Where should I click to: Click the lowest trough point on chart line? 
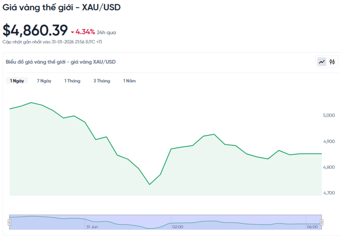(x=149, y=184)
